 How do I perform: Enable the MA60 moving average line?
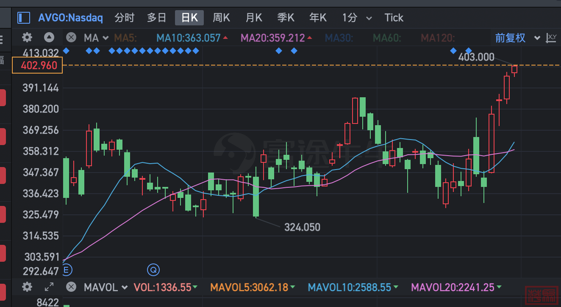point(387,38)
